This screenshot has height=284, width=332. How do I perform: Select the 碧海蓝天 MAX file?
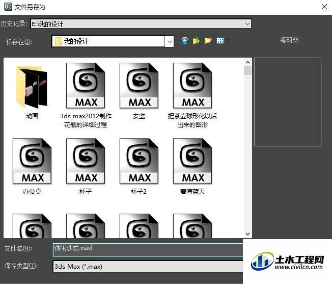tap(192, 167)
